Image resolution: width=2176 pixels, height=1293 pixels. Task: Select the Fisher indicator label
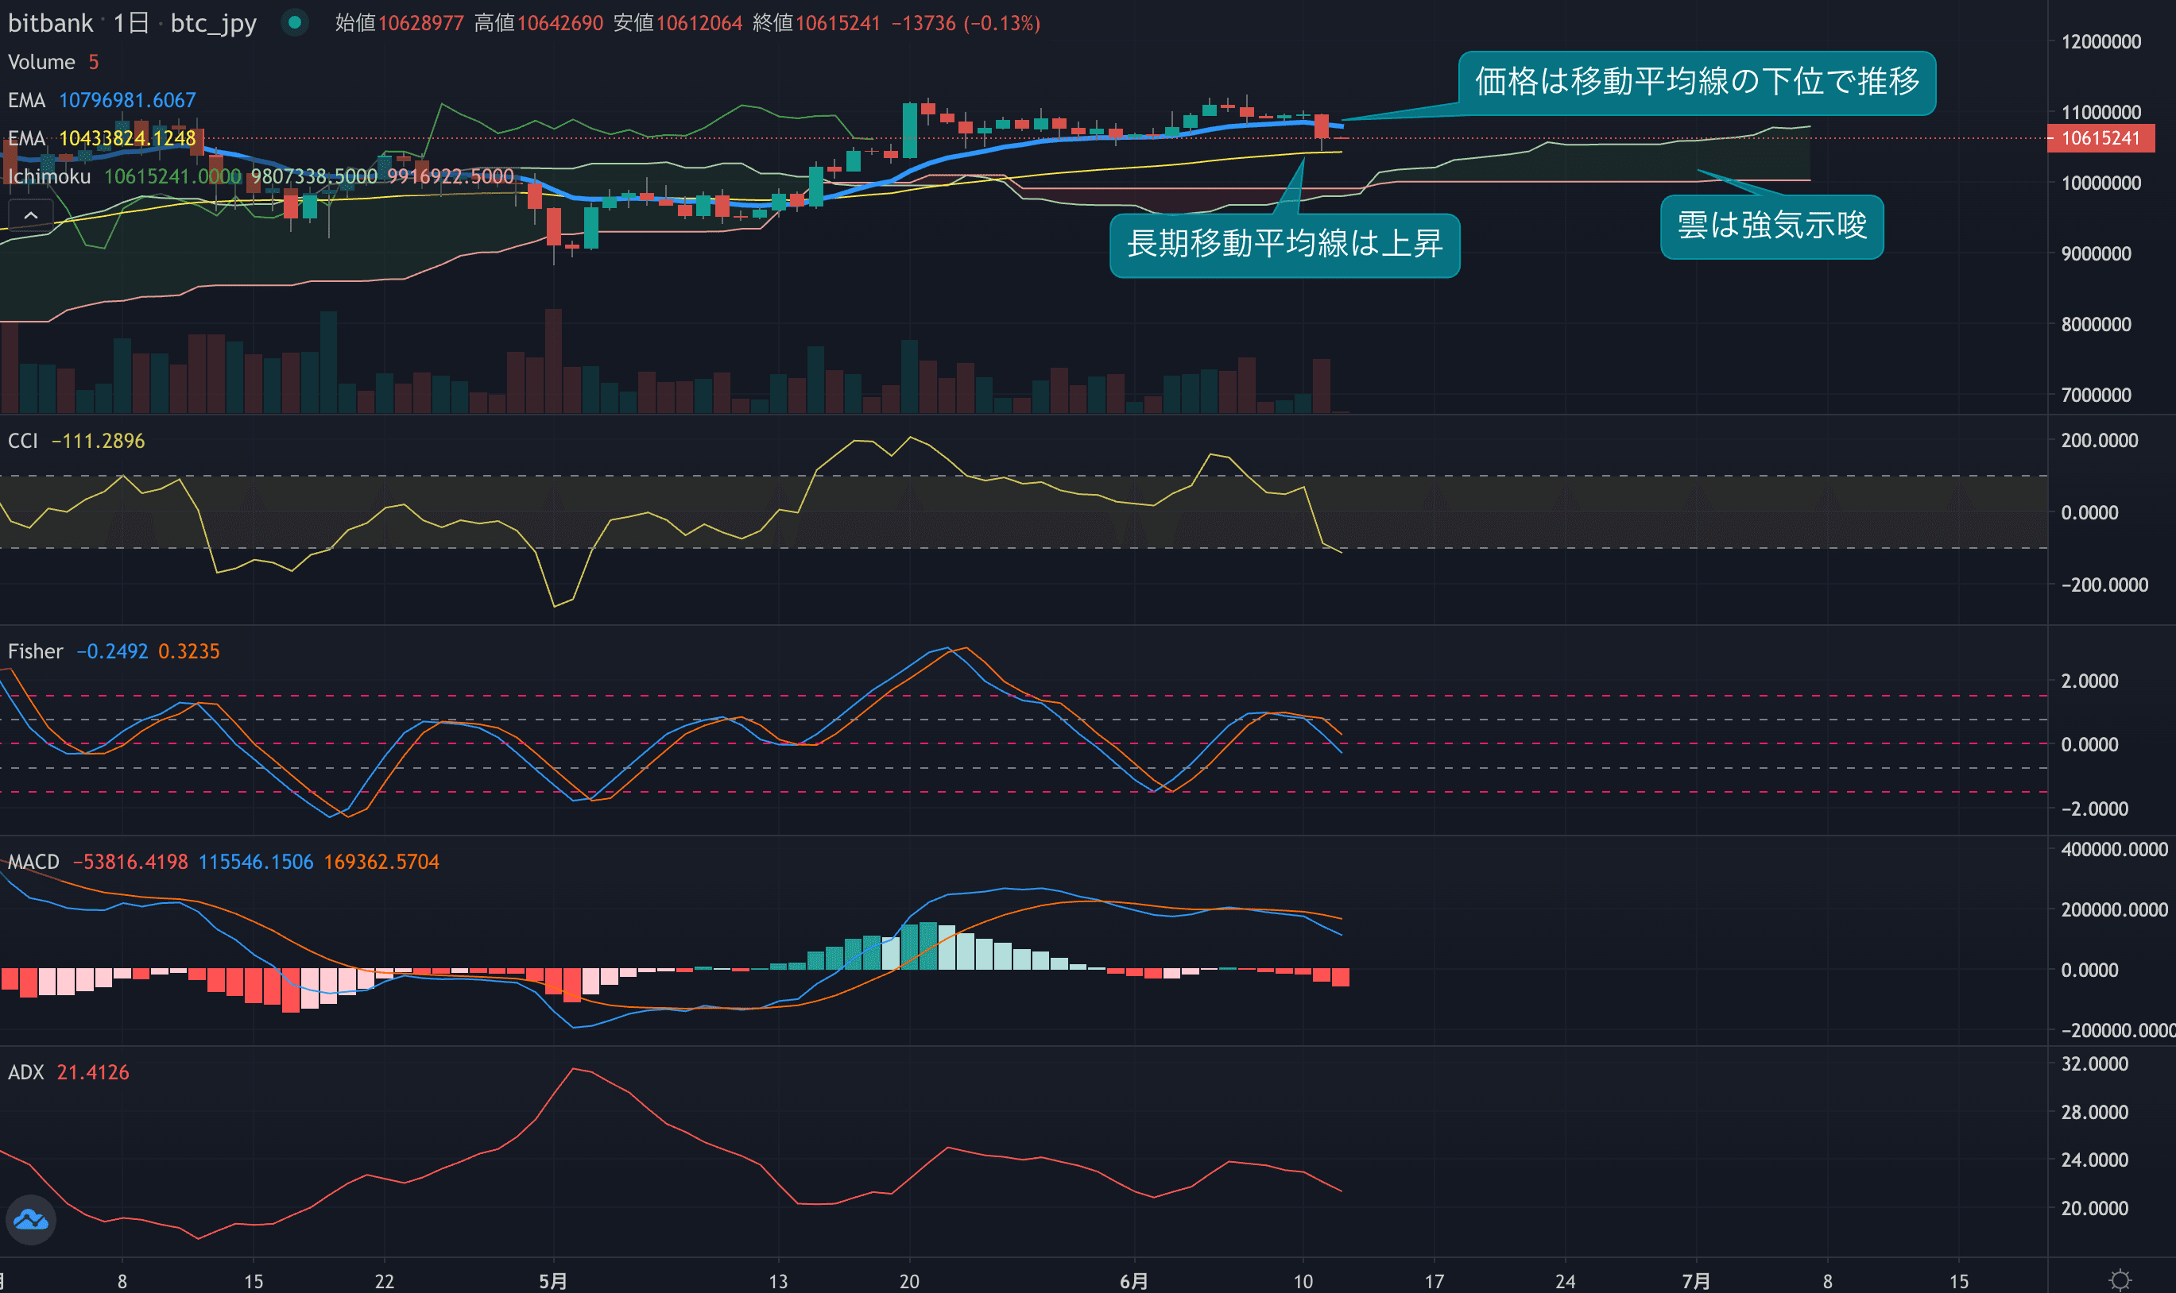coord(36,650)
